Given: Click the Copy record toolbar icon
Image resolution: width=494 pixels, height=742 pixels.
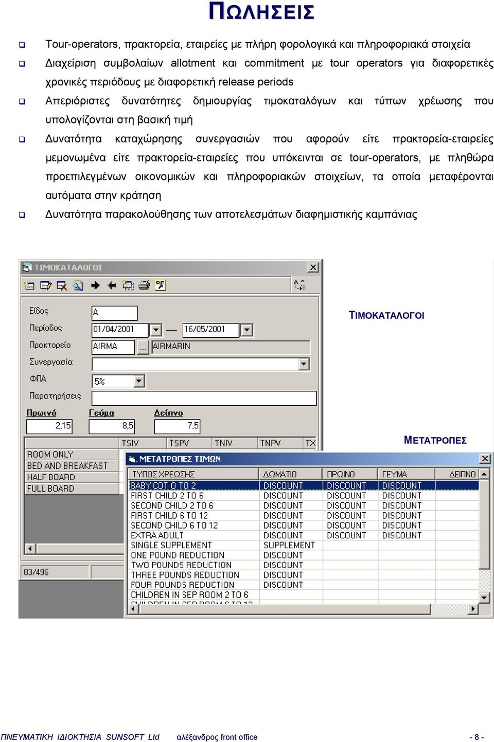Looking at the screenshot, I should click(x=128, y=285).
